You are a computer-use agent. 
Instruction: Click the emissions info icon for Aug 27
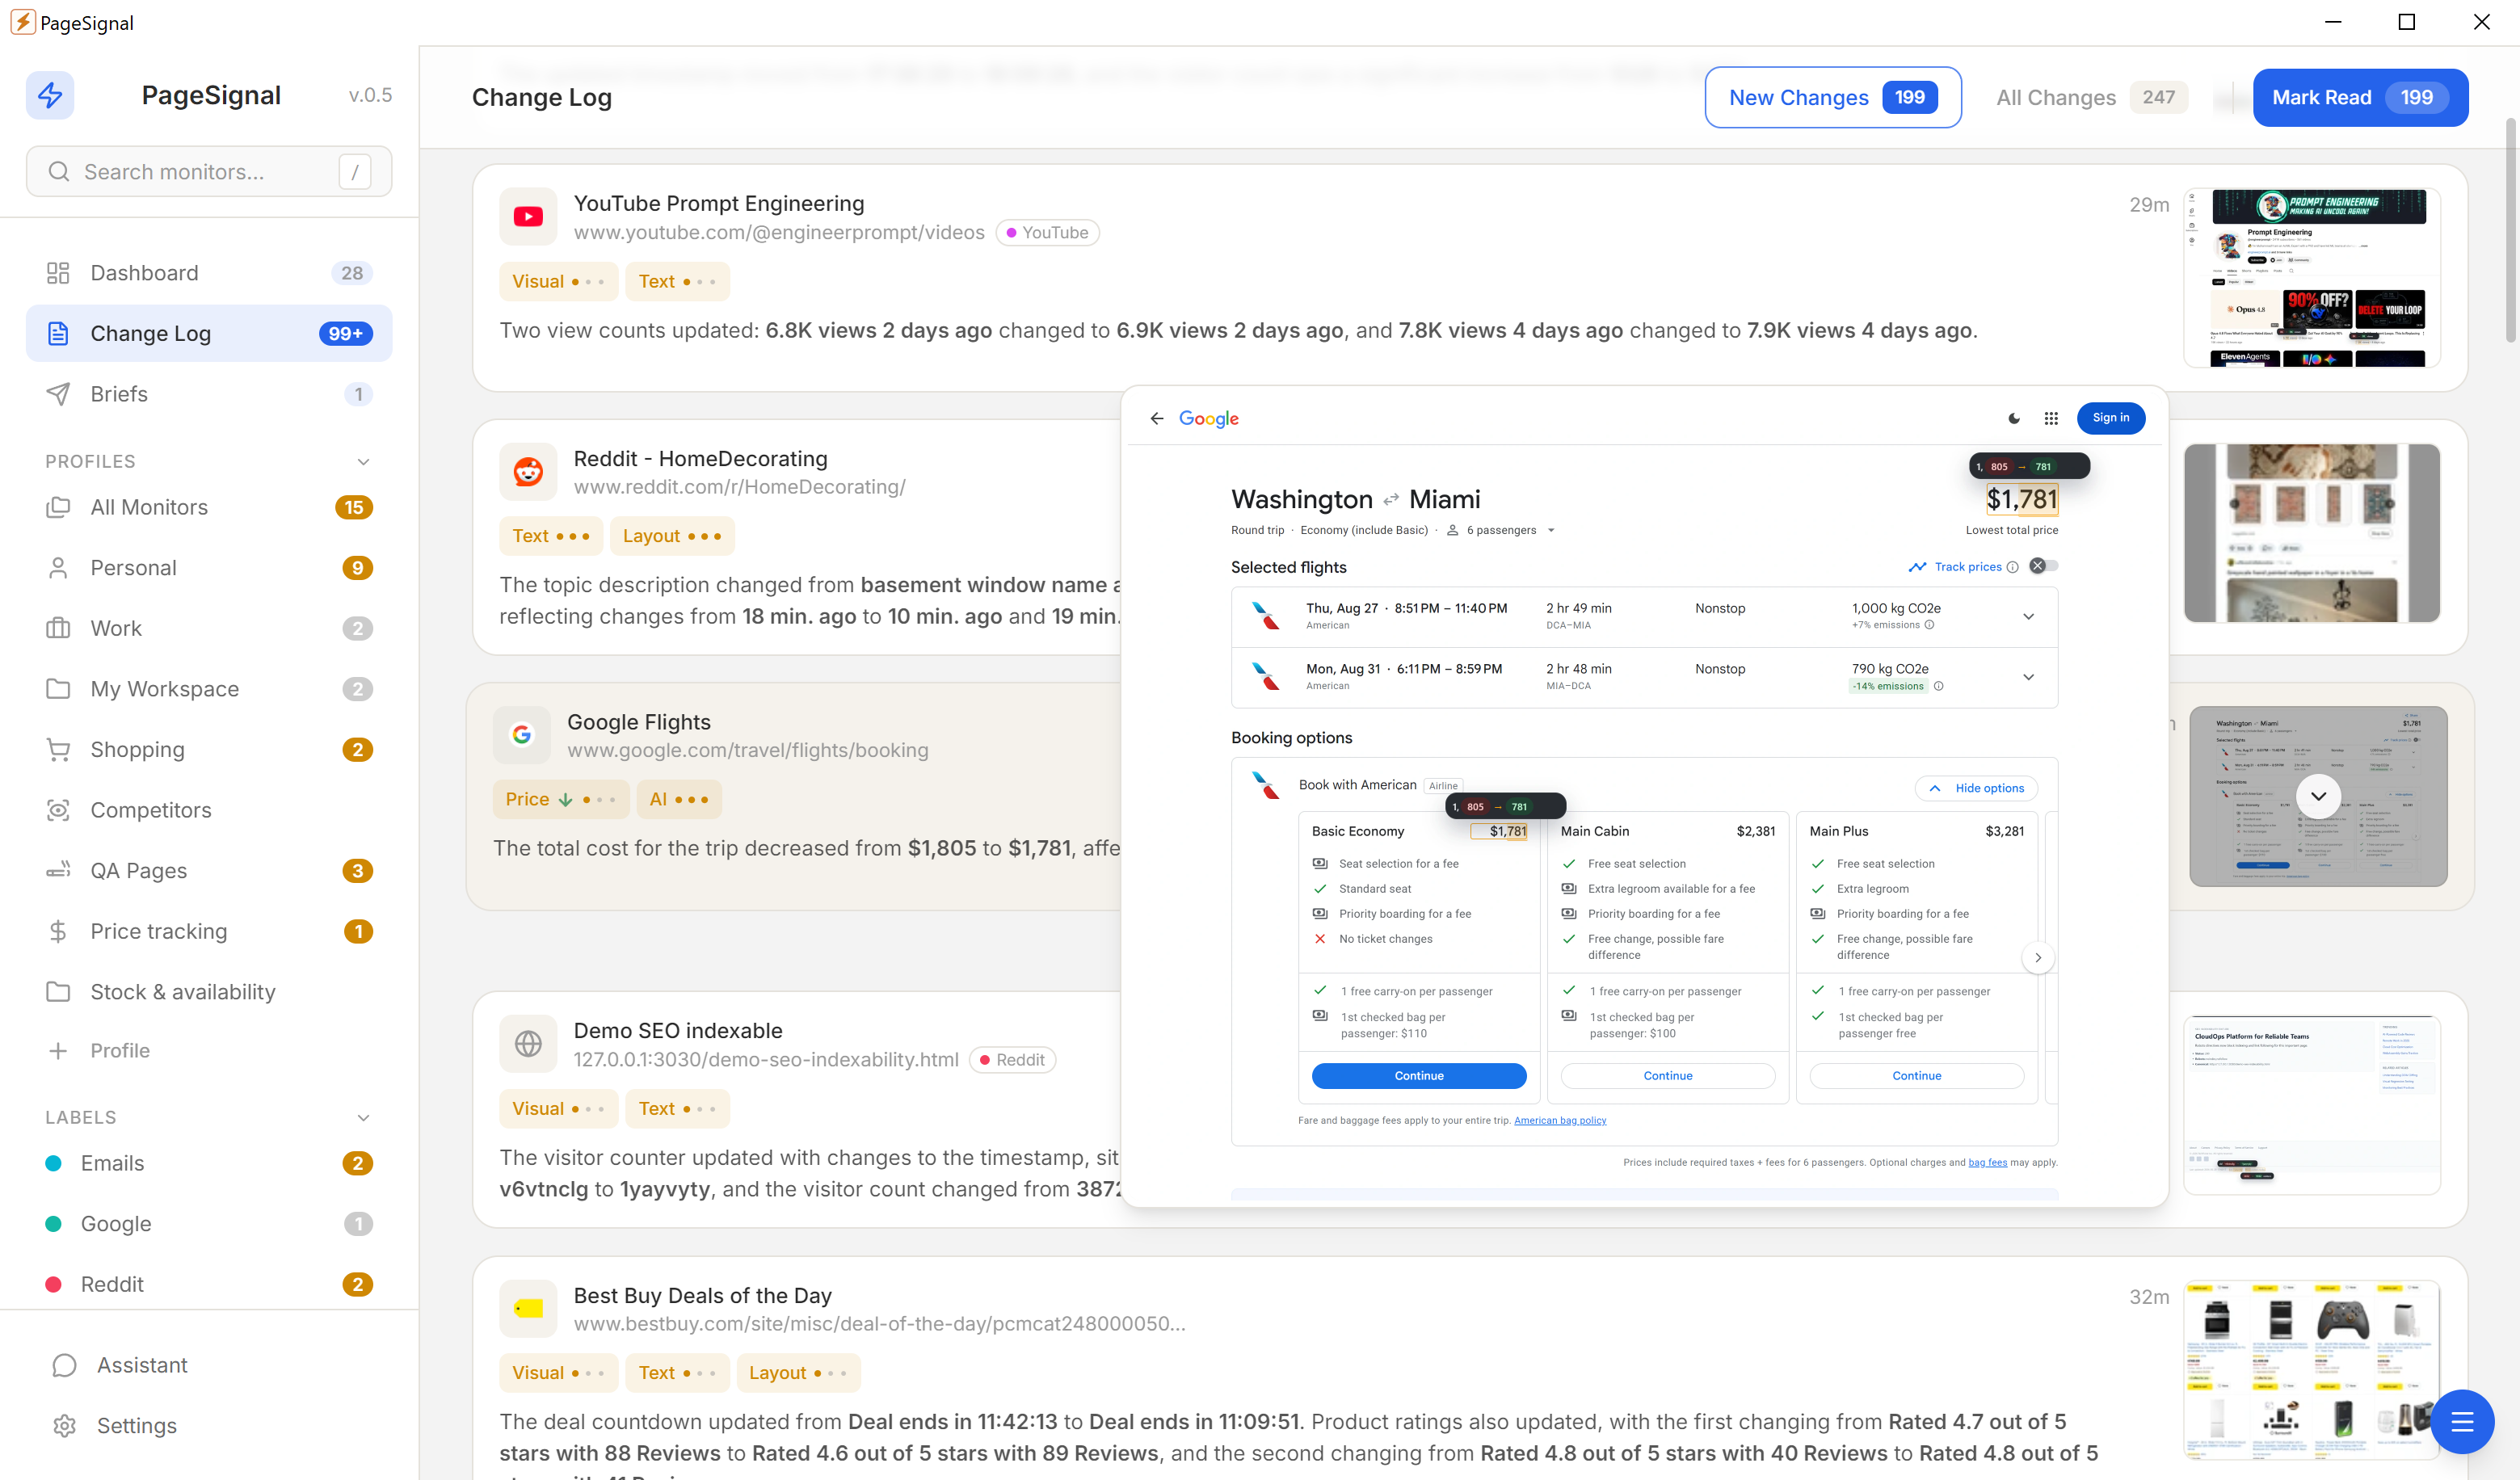point(1930,625)
